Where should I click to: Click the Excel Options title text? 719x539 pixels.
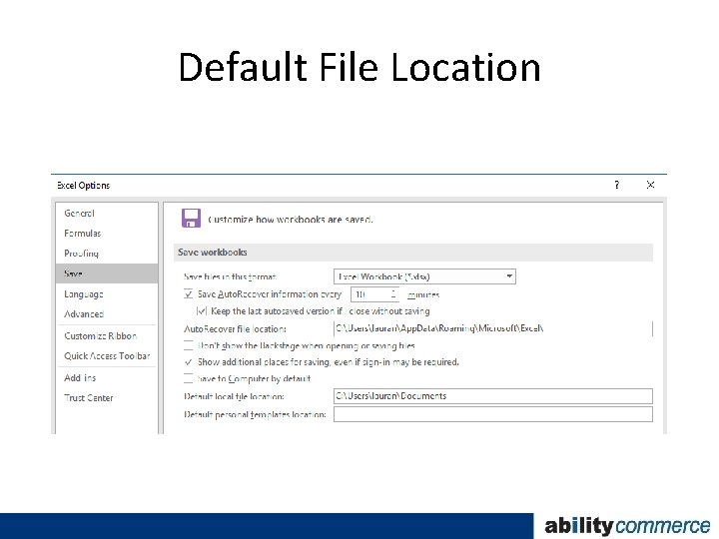click(x=84, y=186)
